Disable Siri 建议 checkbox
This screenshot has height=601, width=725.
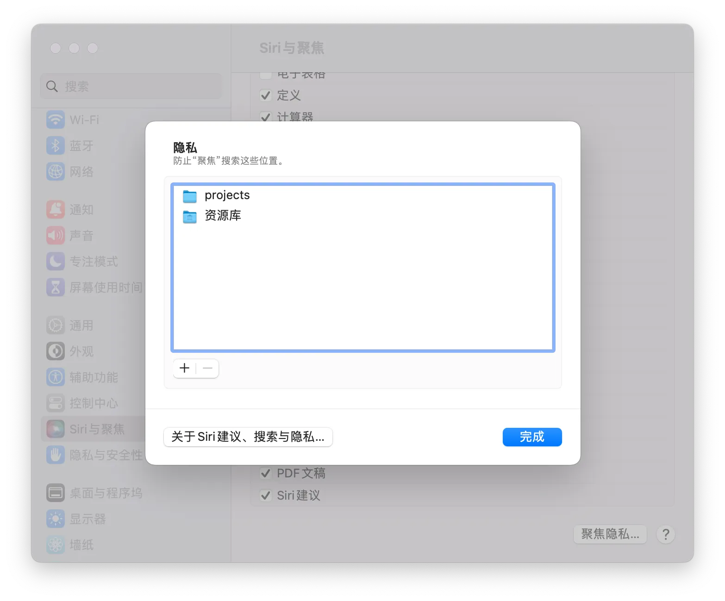(266, 495)
